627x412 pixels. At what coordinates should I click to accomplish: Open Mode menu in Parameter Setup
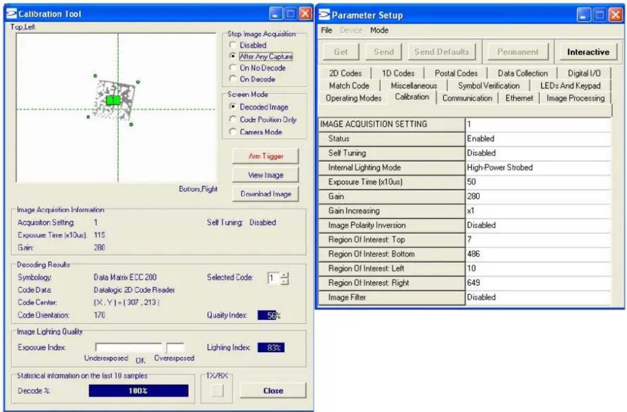[x=379, y=30]
